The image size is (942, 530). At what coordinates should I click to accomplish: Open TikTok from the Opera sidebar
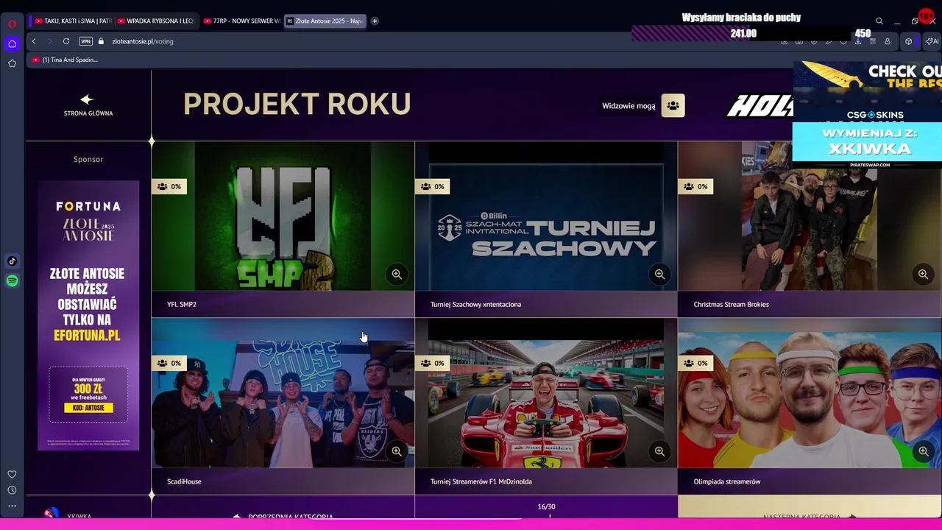point(12,261)
